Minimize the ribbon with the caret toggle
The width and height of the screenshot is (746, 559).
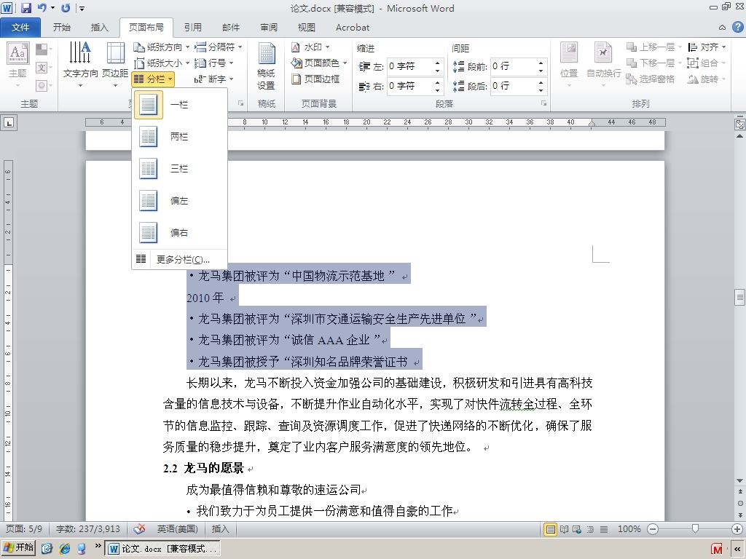(x=722, y=28)
